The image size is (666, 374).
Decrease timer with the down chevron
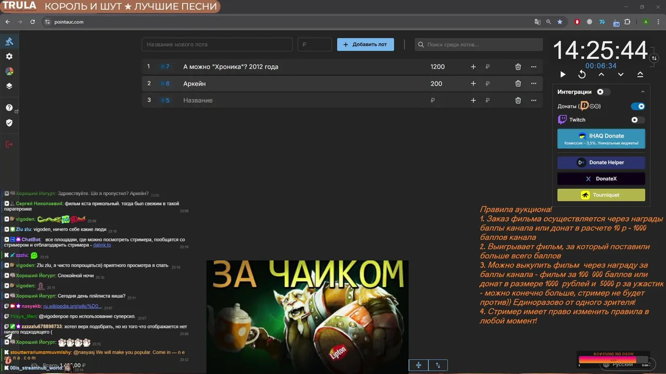[x=620, y=75]
